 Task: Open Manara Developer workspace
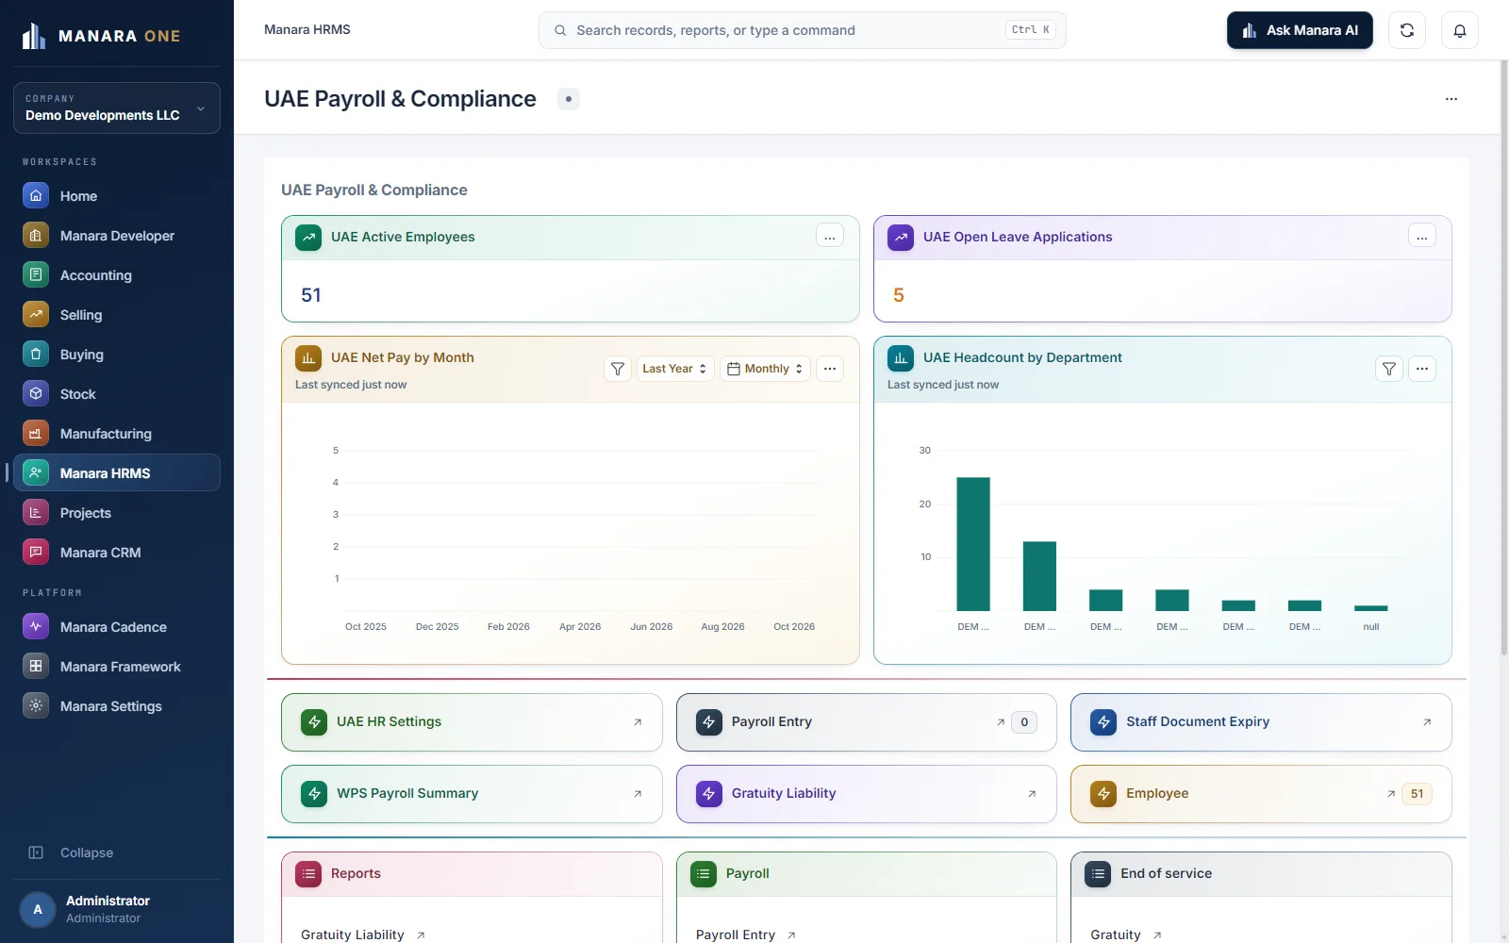coord(117,236)
